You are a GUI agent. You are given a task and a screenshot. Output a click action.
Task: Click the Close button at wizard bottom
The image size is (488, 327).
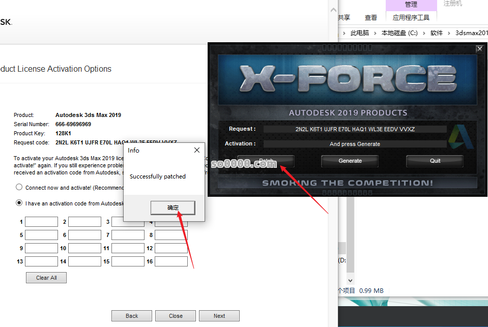176,316
